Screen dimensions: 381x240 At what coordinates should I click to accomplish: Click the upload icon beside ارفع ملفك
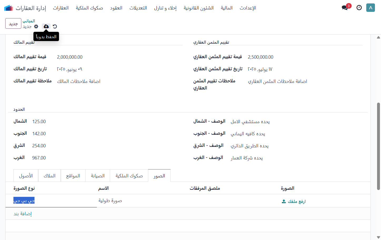[x=284, y=201]
